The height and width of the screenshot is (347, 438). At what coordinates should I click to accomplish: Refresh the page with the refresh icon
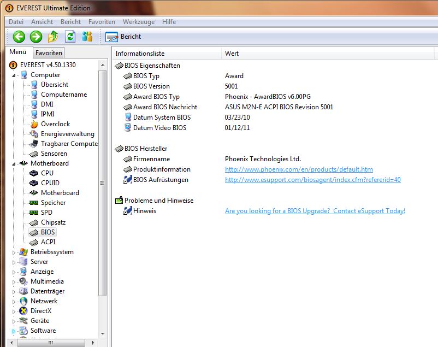coord(70,37)
